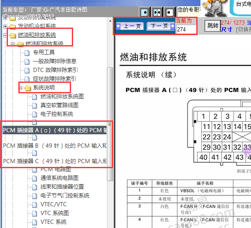Open 电子节气门控制系统 page
This screenshot has width=251, height=228.
point(65,195)
